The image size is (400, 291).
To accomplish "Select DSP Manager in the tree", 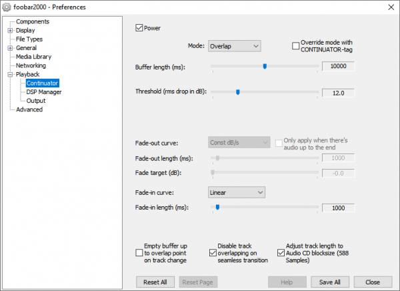I will [x=44, y=92].
